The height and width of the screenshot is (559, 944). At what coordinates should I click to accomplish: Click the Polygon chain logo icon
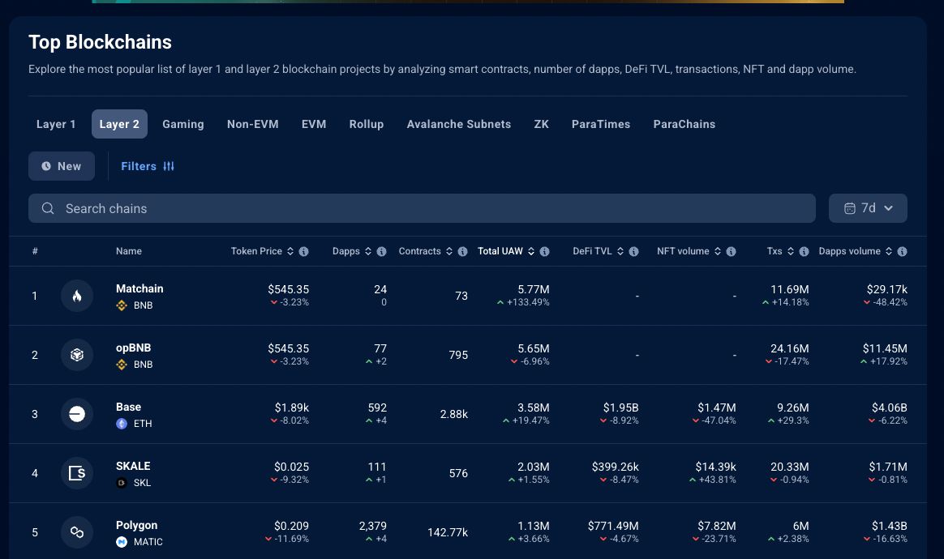(x=77, y=532)
